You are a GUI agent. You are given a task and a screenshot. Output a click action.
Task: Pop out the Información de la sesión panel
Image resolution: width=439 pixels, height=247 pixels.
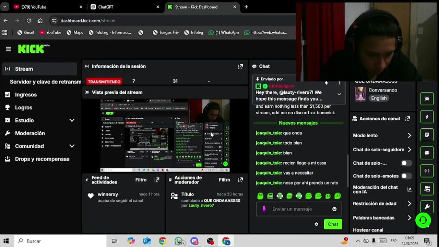pyautogui.click(x=240, y=67)
